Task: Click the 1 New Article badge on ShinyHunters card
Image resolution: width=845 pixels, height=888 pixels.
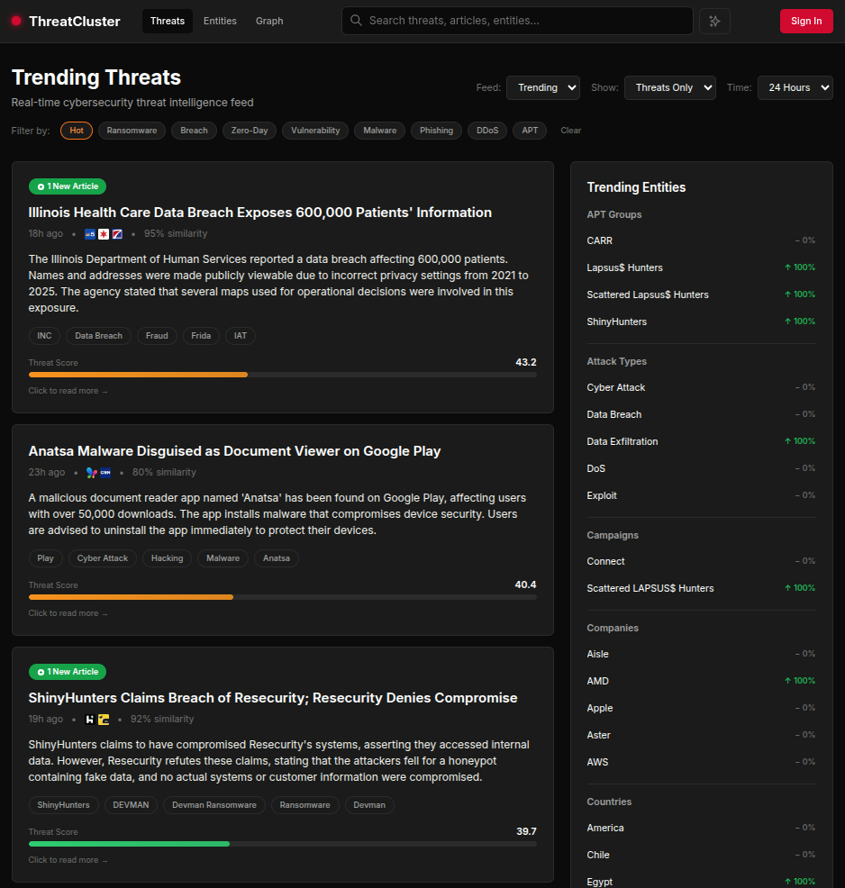Action: click(x=68, y=672)
